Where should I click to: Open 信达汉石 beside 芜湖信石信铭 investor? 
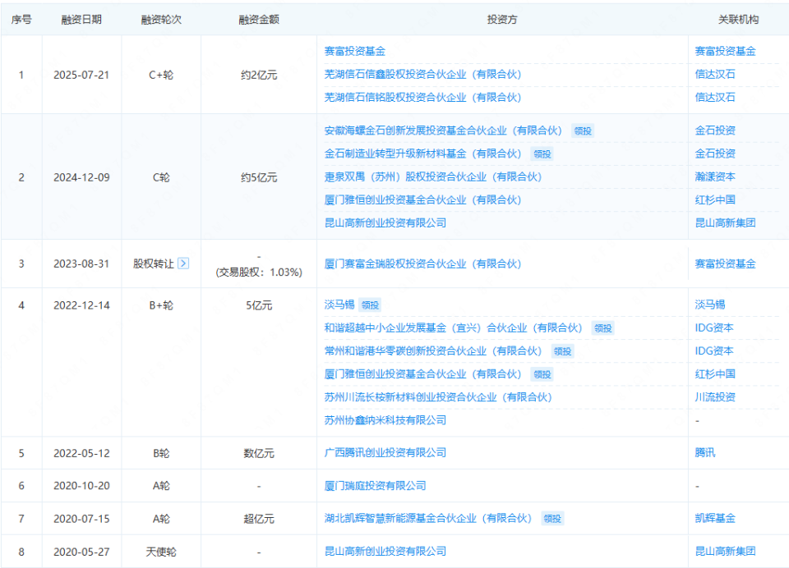tap(715, 98)
